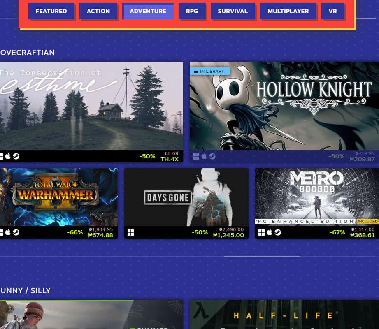Viewport: 379px width, 329px height.
Task: Click the ₱1,245.00 sale price
Action: point(228,235)
